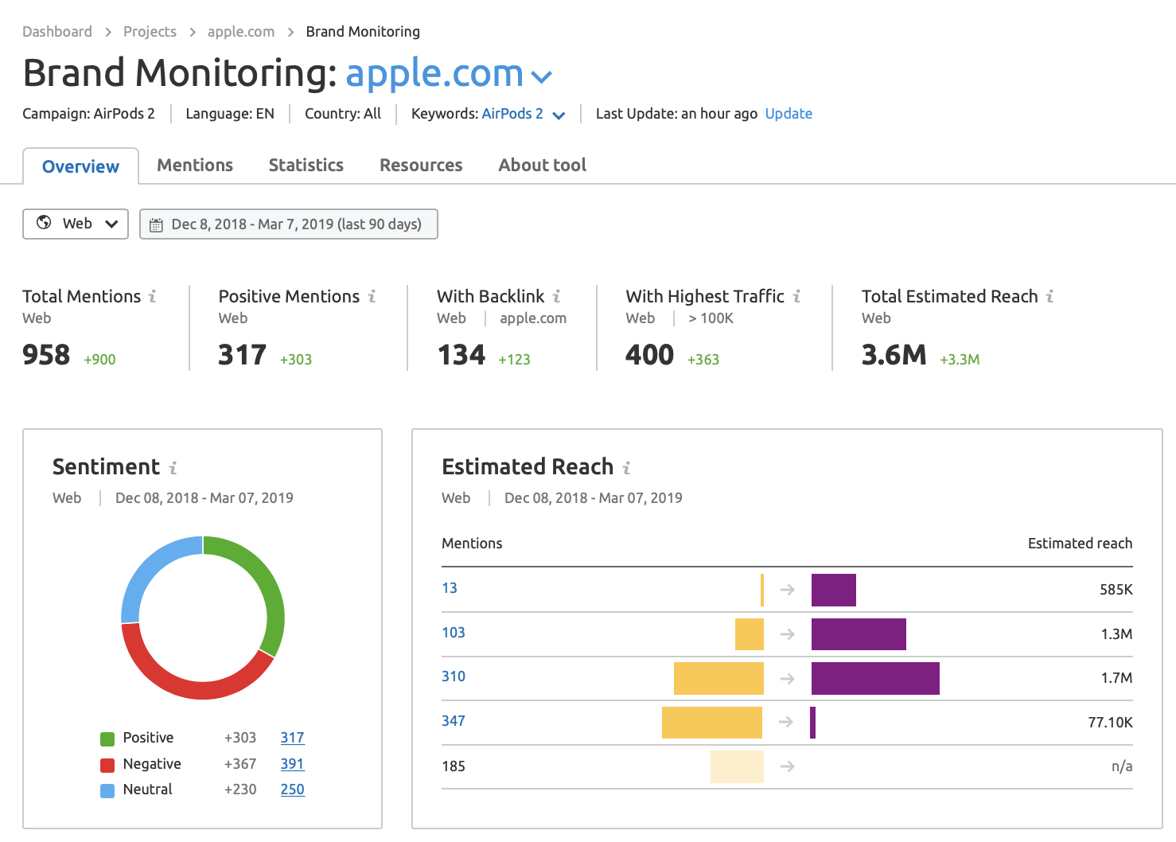Click the arrow icon in the 585K reach row
The image size is (1176, 842).
787,590
